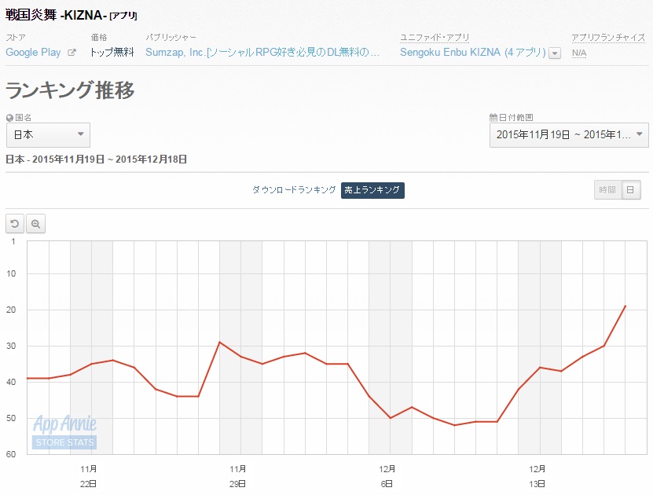Click the ユニファイド・アプリ label

click(x=435, y=38)
